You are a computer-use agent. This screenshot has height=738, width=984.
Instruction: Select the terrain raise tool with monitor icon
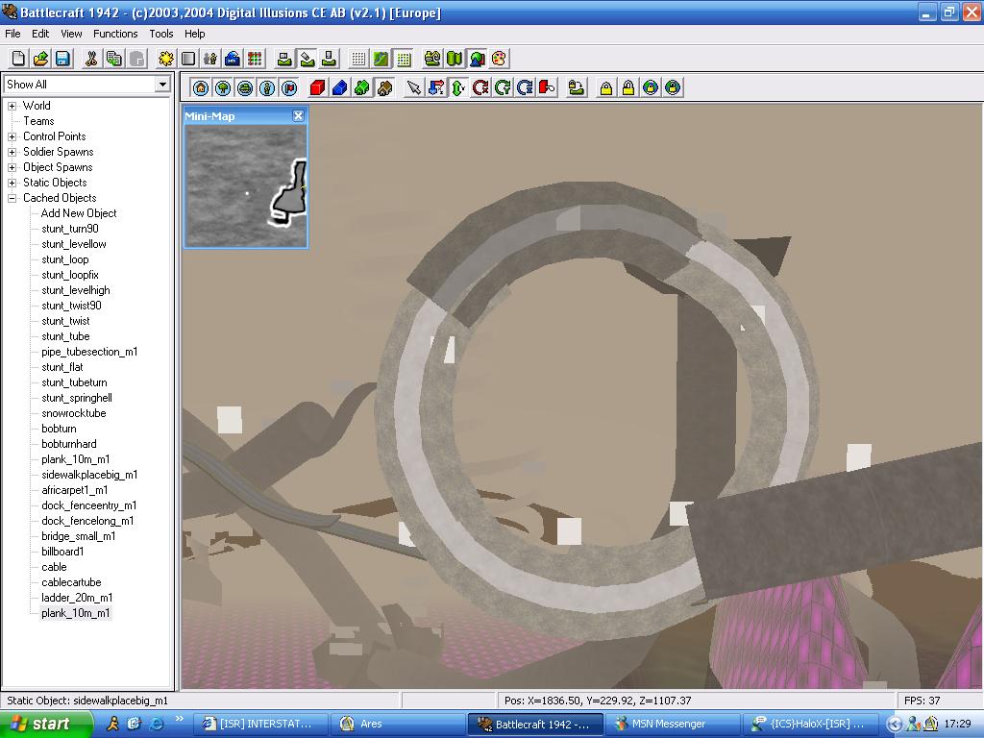point(284,59)
